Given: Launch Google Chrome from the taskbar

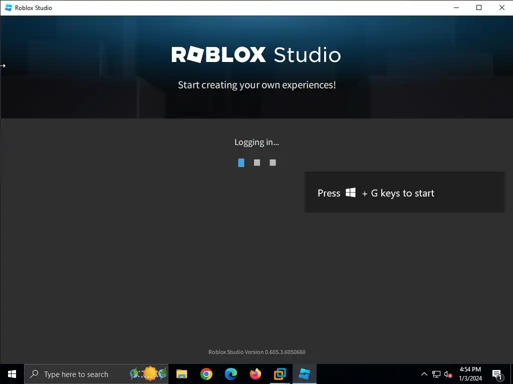Looking at the screenshot, I should coord(206,374).
